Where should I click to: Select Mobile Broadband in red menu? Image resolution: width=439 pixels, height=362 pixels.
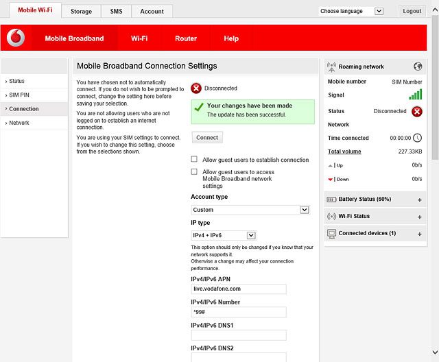click(x=74, y=38)
